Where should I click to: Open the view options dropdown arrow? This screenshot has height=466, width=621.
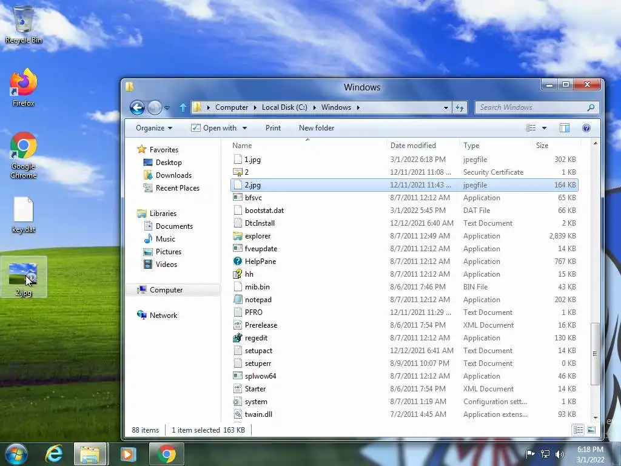tap(544, 128)
